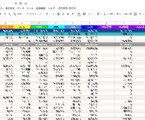Open the 123 number format dropdown
The width and height of the screenshot is (145, 120).
pyautogui.click(x=20, y=14)
